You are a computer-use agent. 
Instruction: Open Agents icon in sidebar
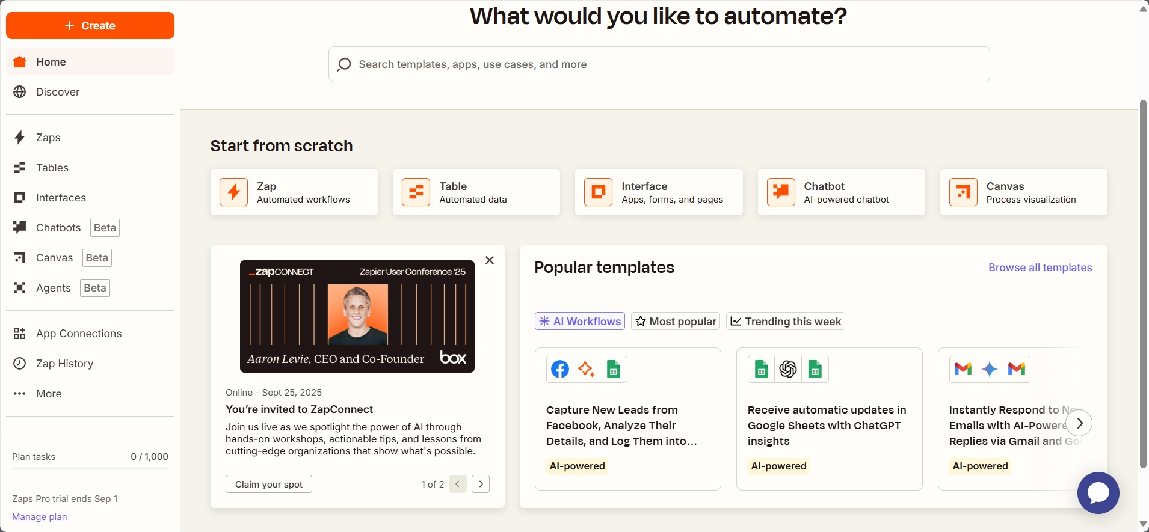point(20,288)
